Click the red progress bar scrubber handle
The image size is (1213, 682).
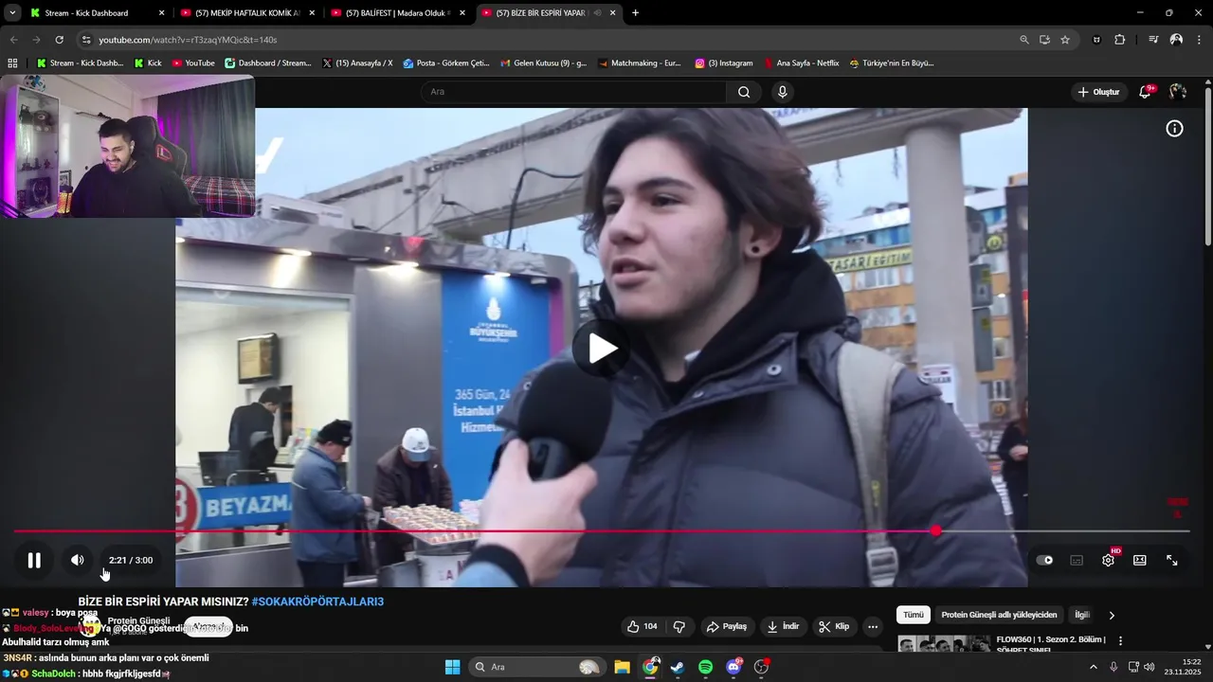point(936,531)
